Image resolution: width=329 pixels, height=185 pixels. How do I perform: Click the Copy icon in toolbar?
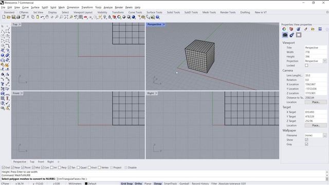(33, 17)
